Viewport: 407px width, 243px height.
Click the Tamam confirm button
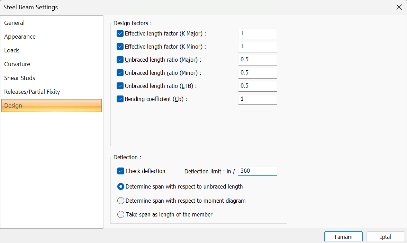point(343,237)
